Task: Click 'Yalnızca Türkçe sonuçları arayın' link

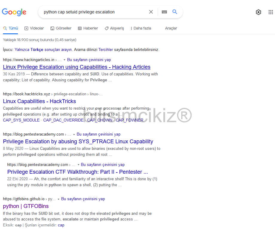Action: [43, 49]
